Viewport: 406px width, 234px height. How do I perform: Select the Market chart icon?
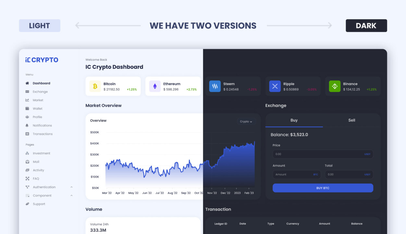click(27, 100)
